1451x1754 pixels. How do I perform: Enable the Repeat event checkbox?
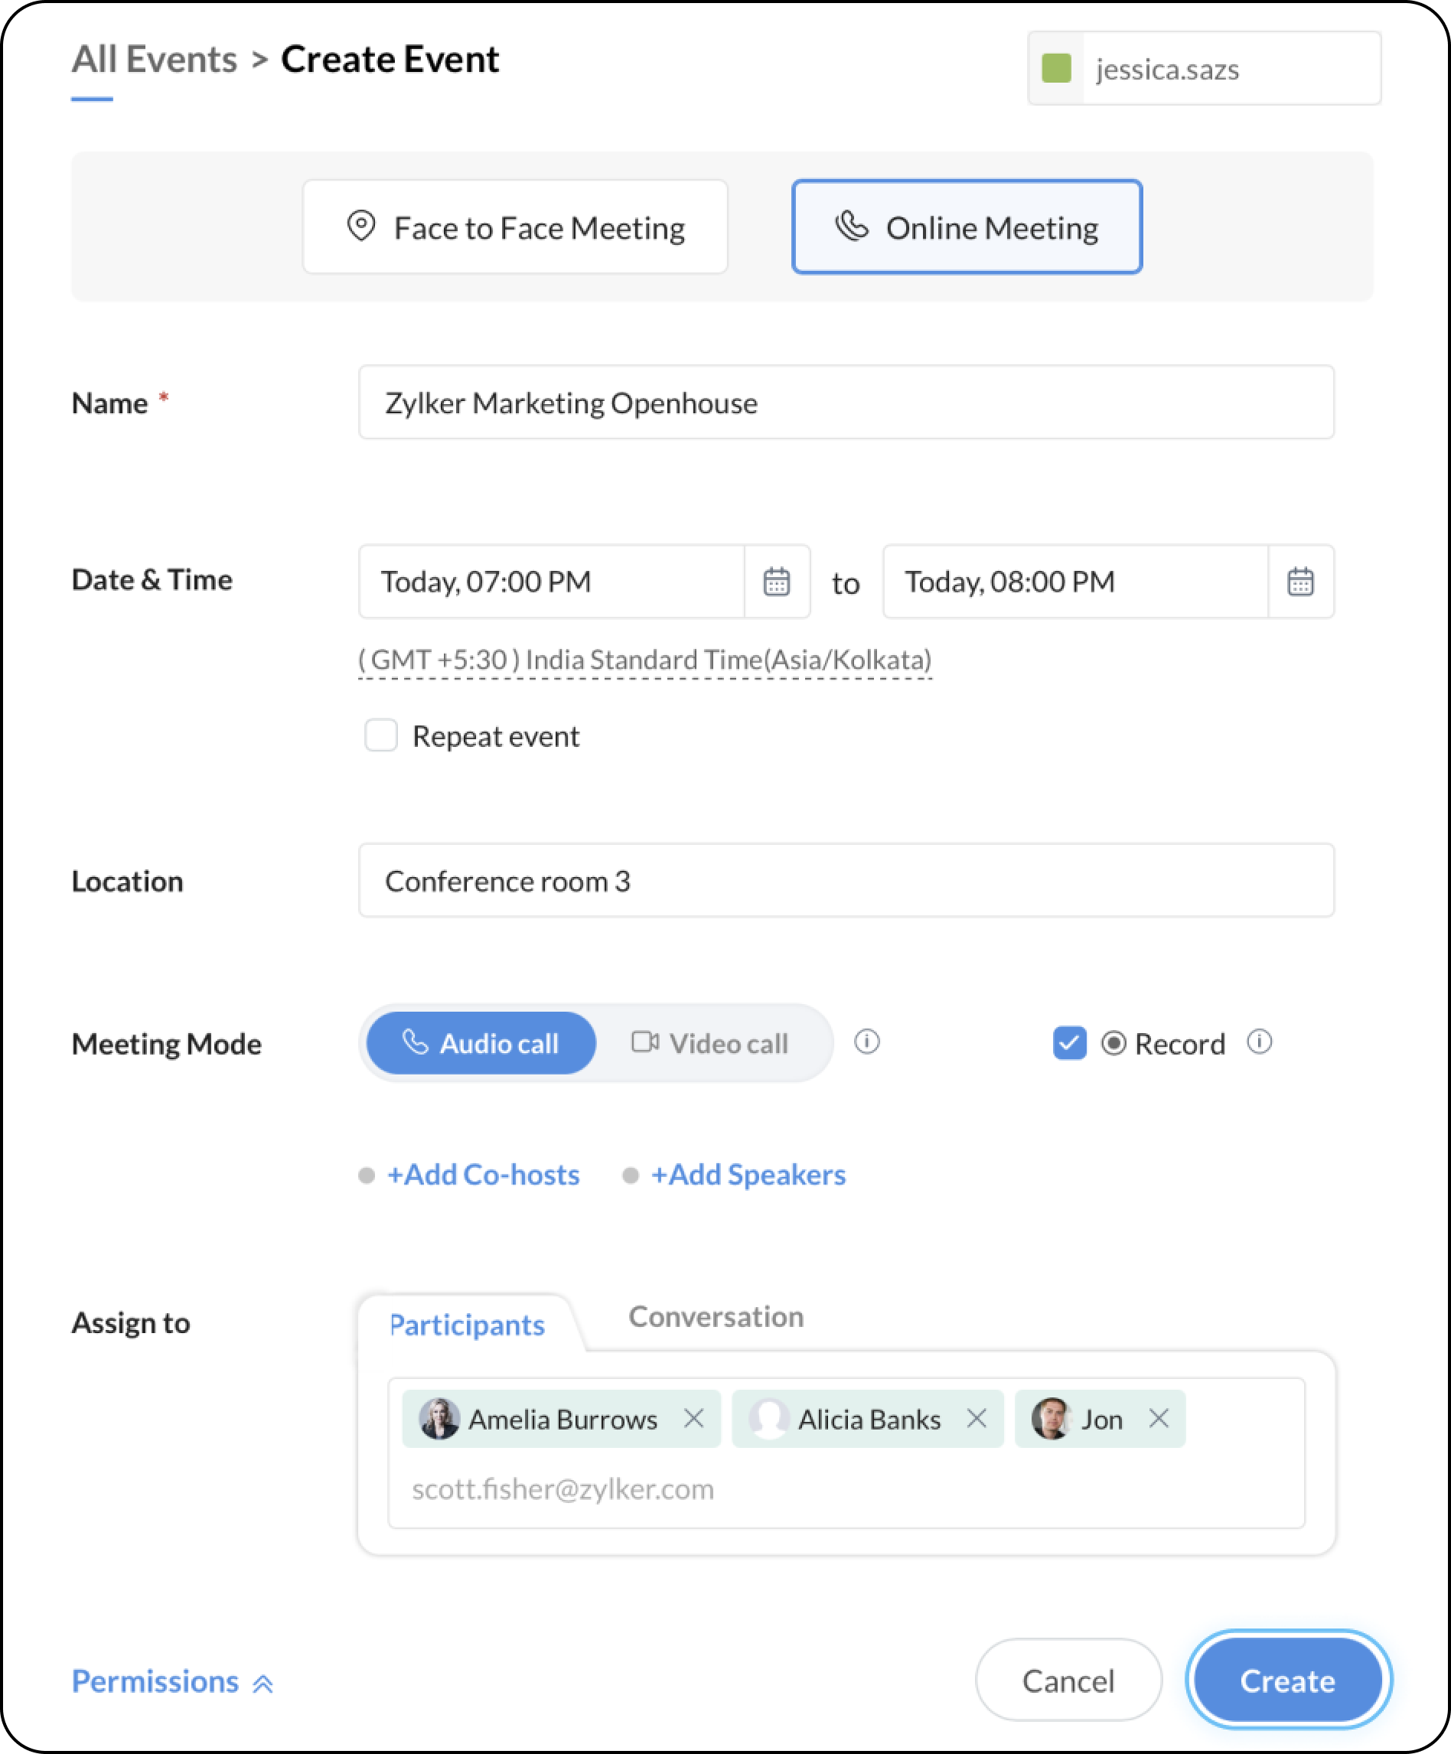(381, 736)
